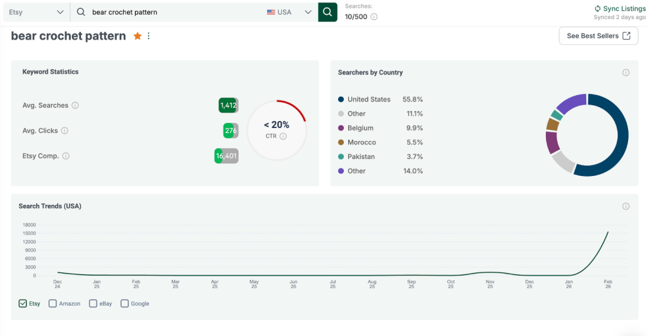Enable the eBay trend checkbox
Screen dimensions: 647x336
[x=93, y=303]
